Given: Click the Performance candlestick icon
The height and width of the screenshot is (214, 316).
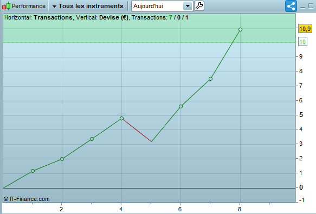Looking at the screenshot, I should pos(6,6).
